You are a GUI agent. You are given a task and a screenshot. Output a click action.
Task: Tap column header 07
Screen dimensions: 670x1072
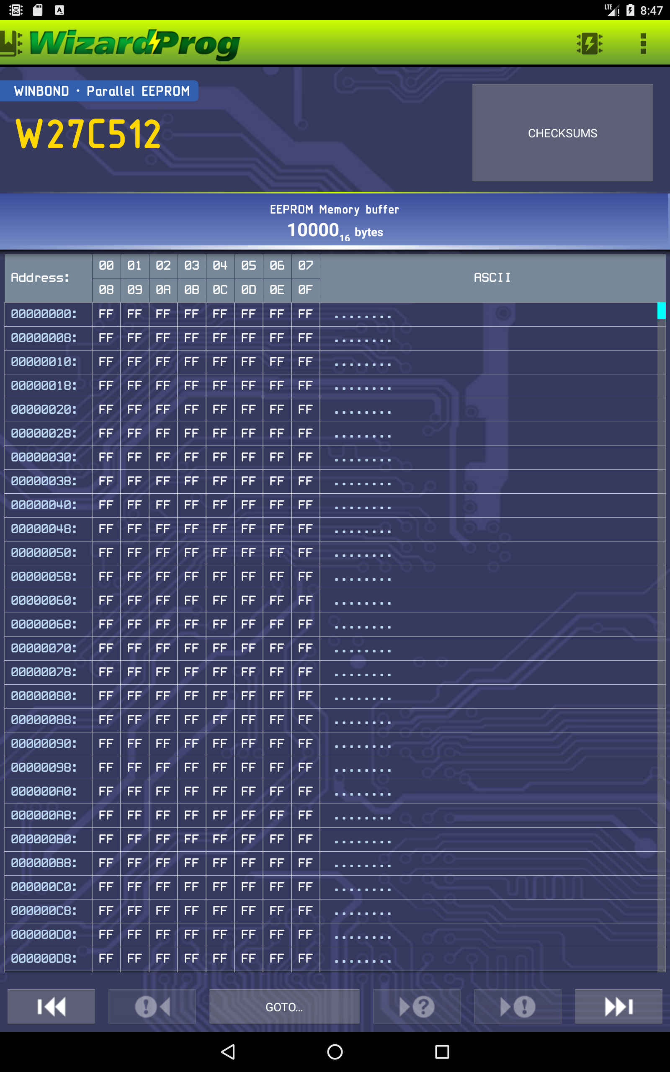(306, 266)
